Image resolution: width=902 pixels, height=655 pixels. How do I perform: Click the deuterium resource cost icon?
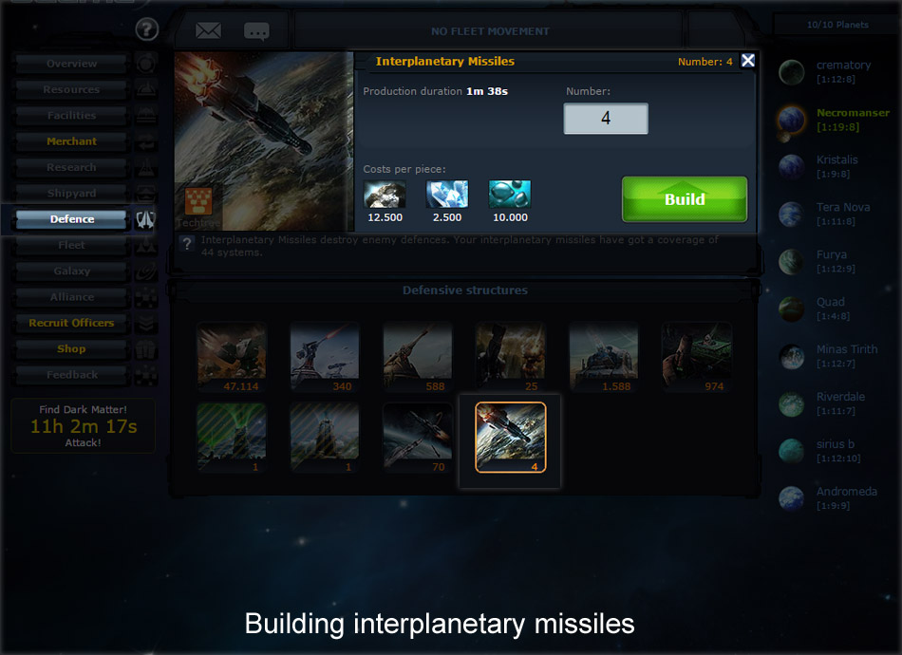[510, 195]
